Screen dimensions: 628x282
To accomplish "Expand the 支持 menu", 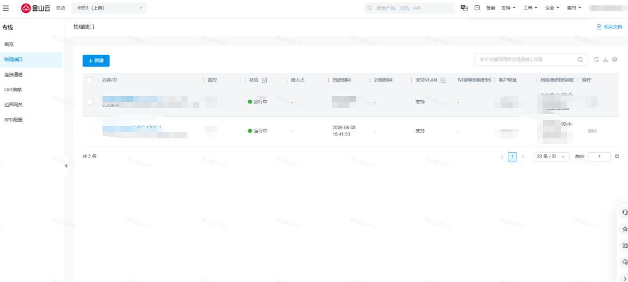I will point(509,8).
